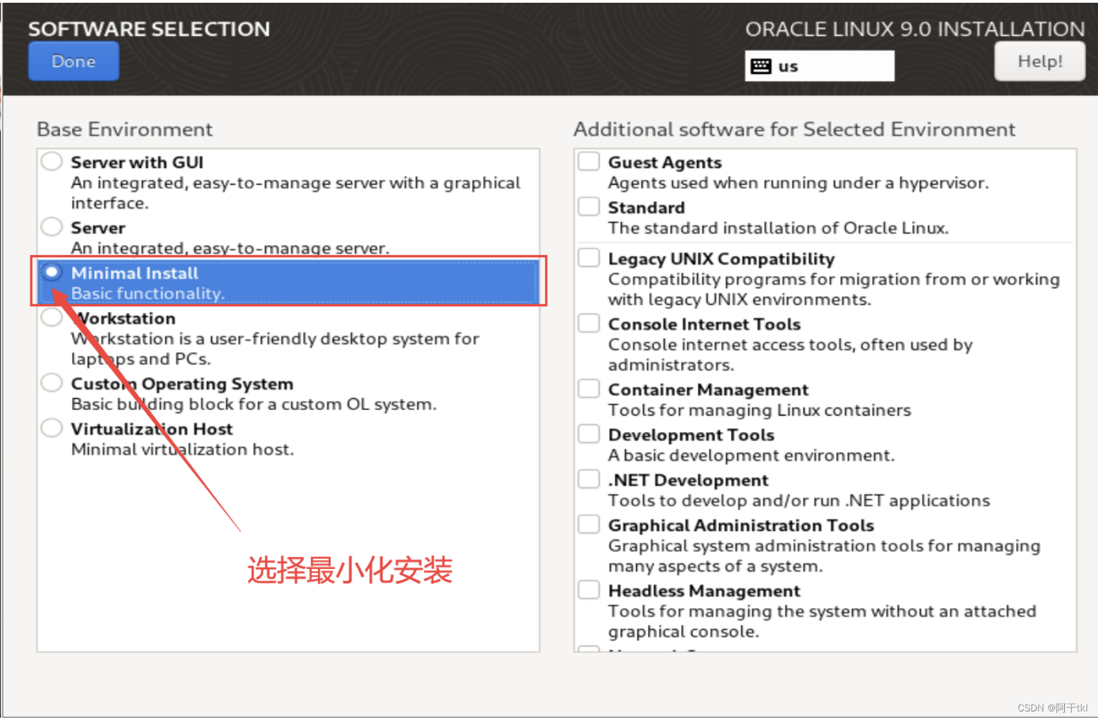Click 'The standard installation of Oracle Linux.' text
The height and width of the screenshot is (719, 1098).
pos(779,228)
